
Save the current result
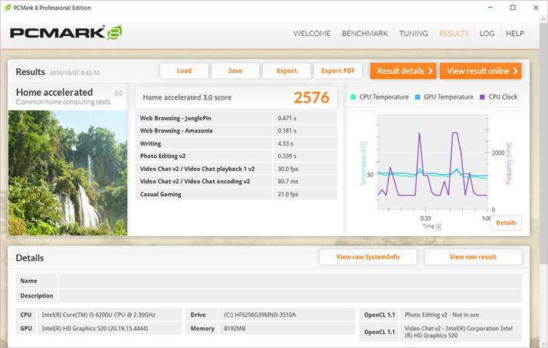coord(235,71)
